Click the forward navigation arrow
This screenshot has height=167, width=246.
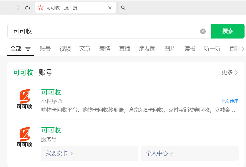point(18,8)
